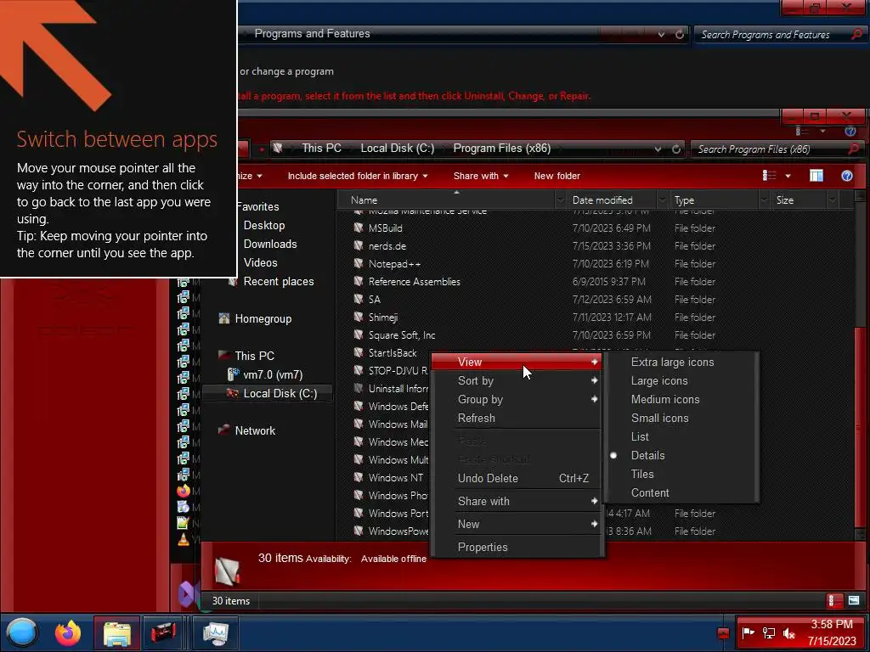
Task: Click Local Disk (C:) drive icon
Action: click(233, 393)
